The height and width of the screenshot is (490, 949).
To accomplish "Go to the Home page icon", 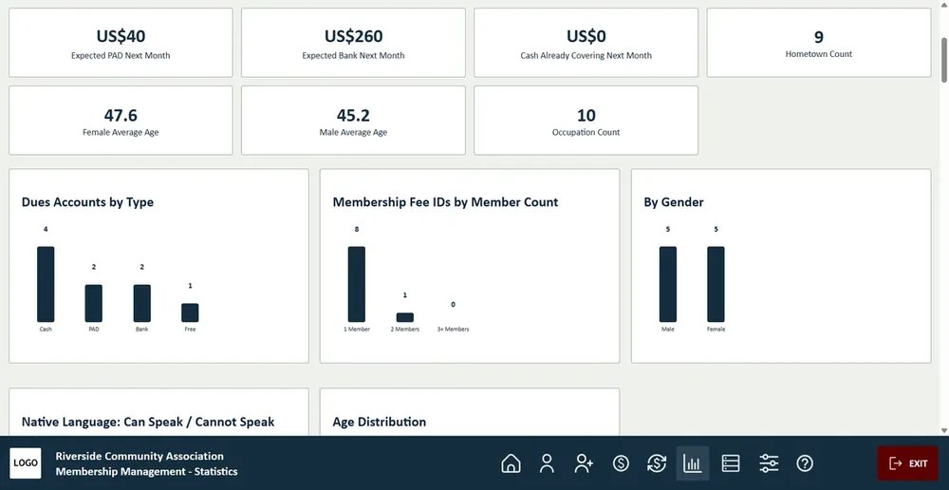I will click(511, 463).
